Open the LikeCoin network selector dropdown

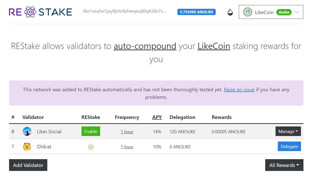[x=297, y=12]
